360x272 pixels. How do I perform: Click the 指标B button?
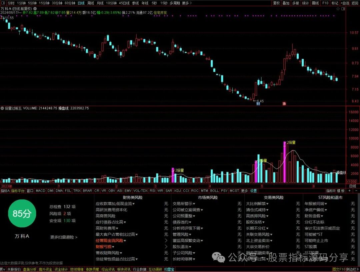coord(331,190)
